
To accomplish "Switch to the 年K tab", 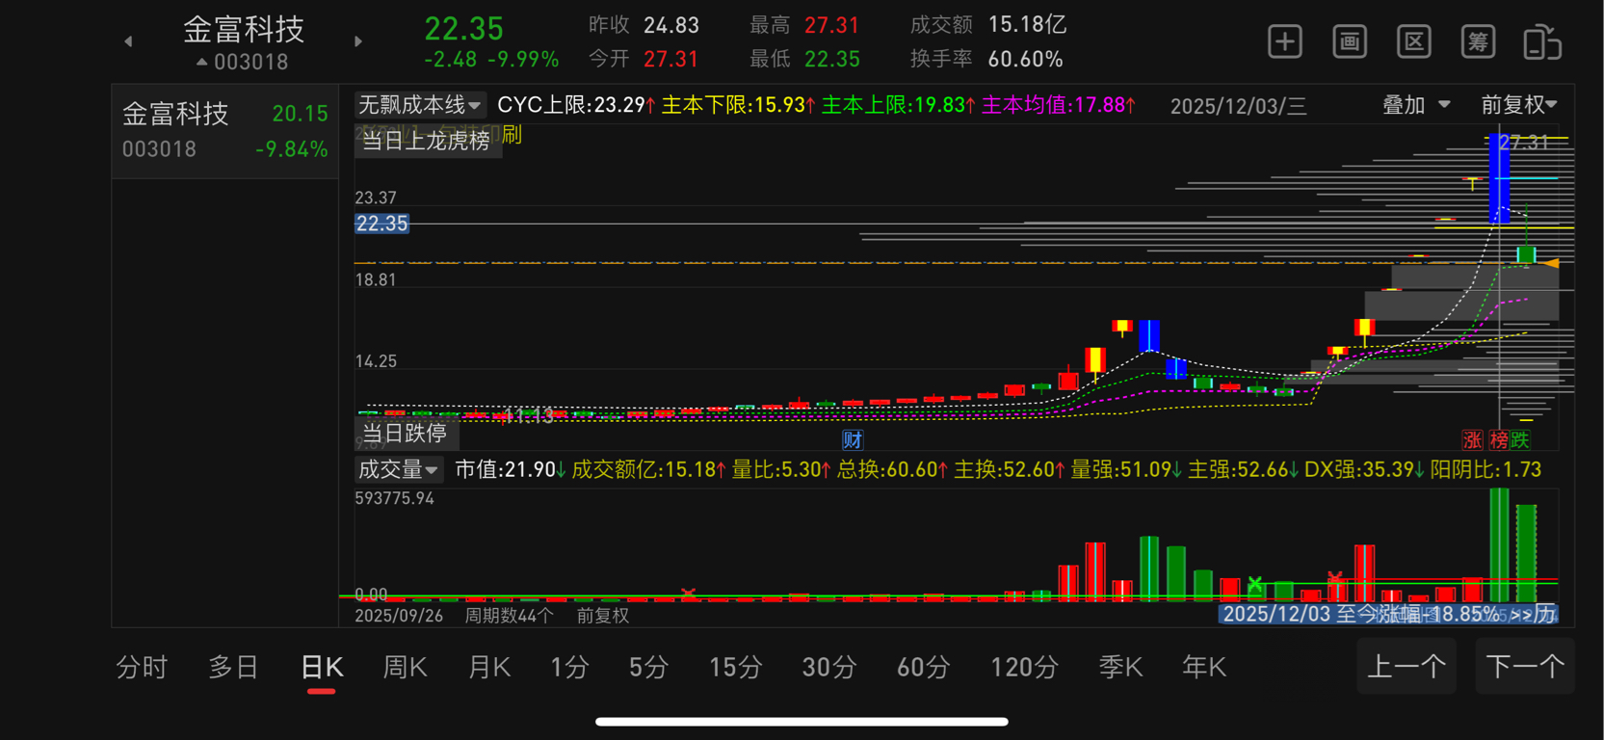I will [x=1204, y=667].
